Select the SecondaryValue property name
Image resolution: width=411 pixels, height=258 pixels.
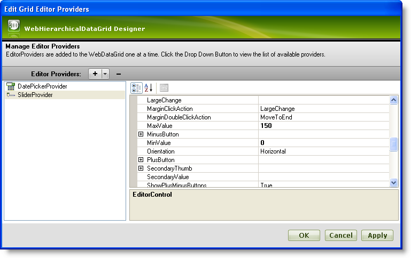168,177
